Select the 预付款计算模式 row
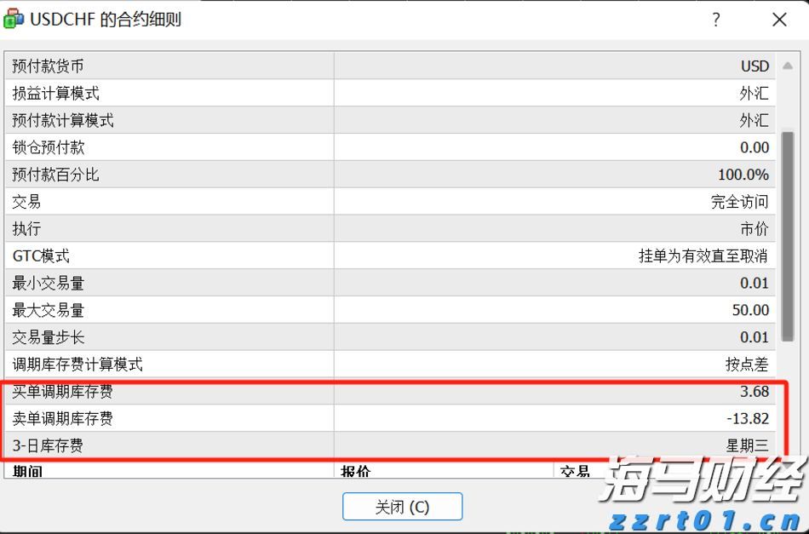This screenshot has height=534, width=809. click(400, 120)
